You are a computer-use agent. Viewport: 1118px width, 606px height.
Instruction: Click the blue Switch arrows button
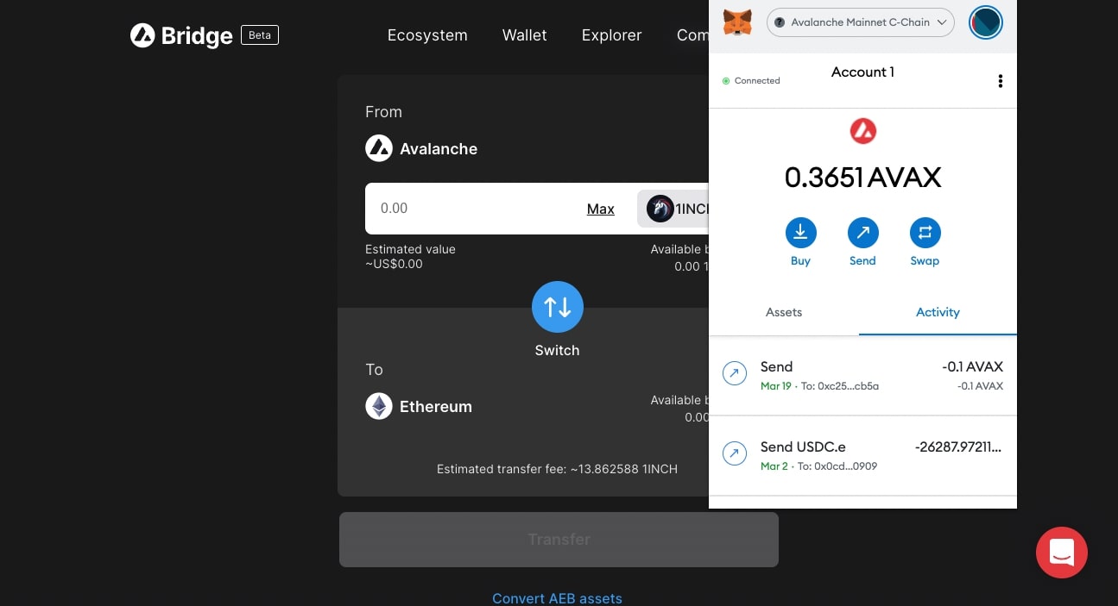[558, 307]
